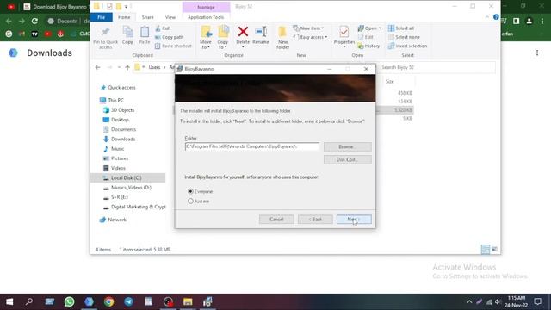Switch to the Share ribbon tab
Screen dimensions: 551x310
pos(147,17)
